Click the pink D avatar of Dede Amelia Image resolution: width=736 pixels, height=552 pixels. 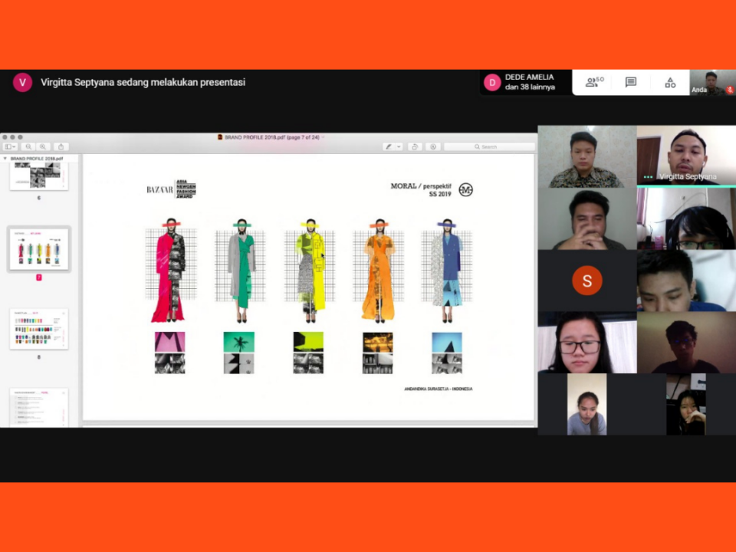pyautogui.click(x=492, y=83)
